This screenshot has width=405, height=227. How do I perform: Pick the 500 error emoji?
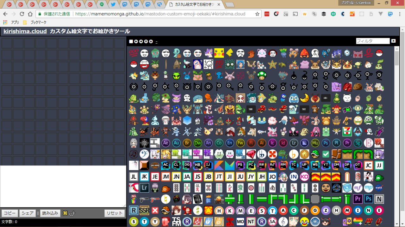point(251,109)
